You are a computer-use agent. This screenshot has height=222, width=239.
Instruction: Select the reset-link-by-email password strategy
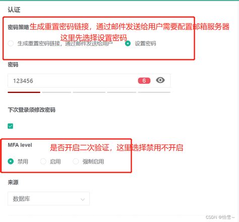pyautogui.click(x=11, y=43)
